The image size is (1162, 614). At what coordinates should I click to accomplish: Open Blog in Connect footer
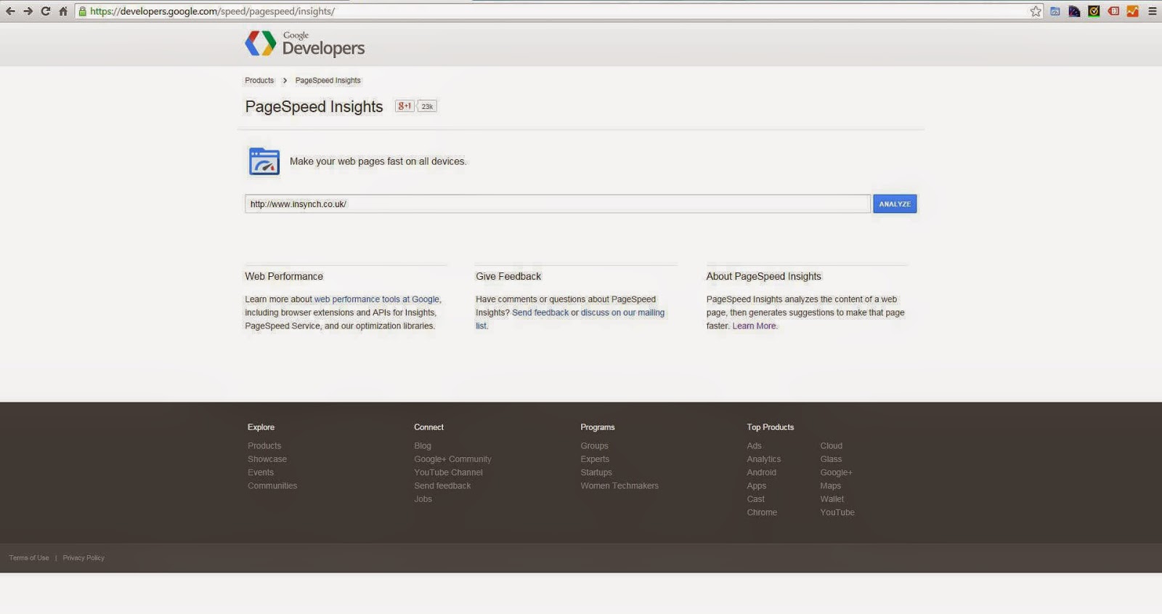423,446
